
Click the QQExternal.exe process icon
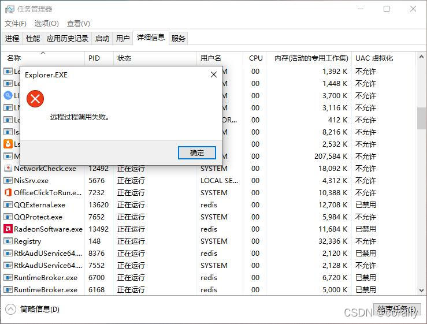point(8,204)
